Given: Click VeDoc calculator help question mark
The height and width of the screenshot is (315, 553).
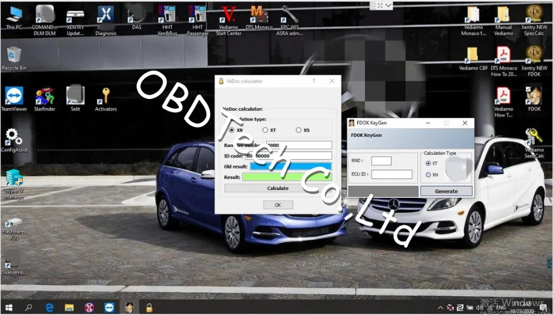Looking at the screenshot, I should 313,81.
